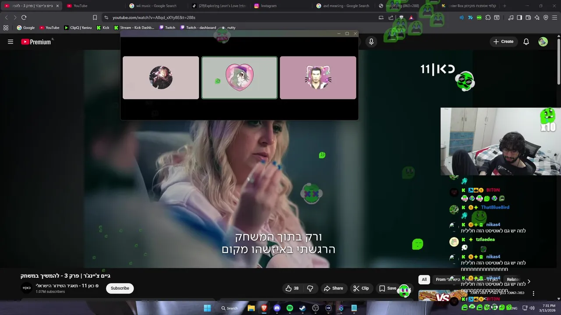Open the 'nutty' bookmark

tap(228, 28)
